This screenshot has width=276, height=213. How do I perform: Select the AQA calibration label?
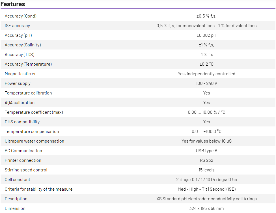click(x=20, y=103)
